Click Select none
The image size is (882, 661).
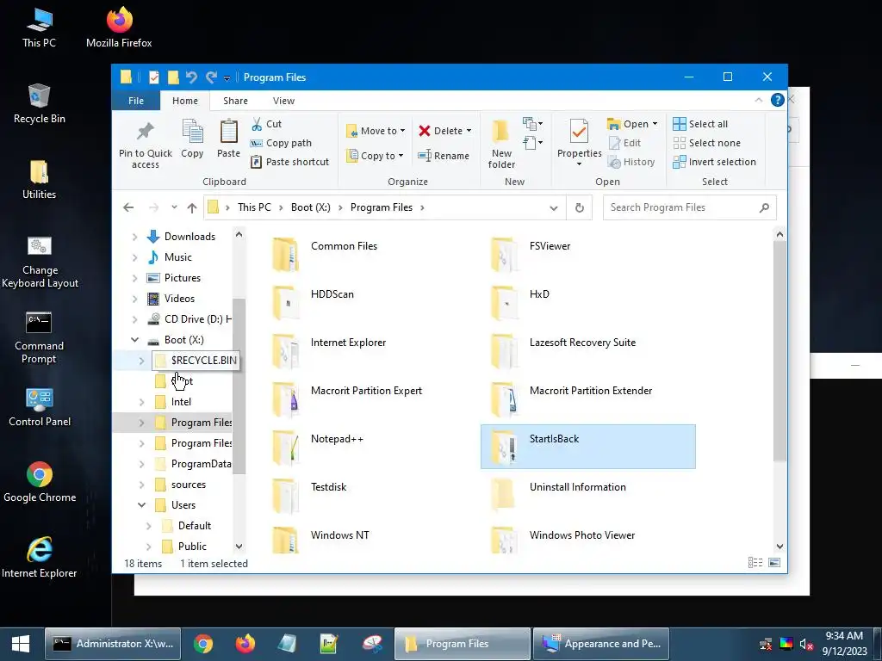[707, 144]
